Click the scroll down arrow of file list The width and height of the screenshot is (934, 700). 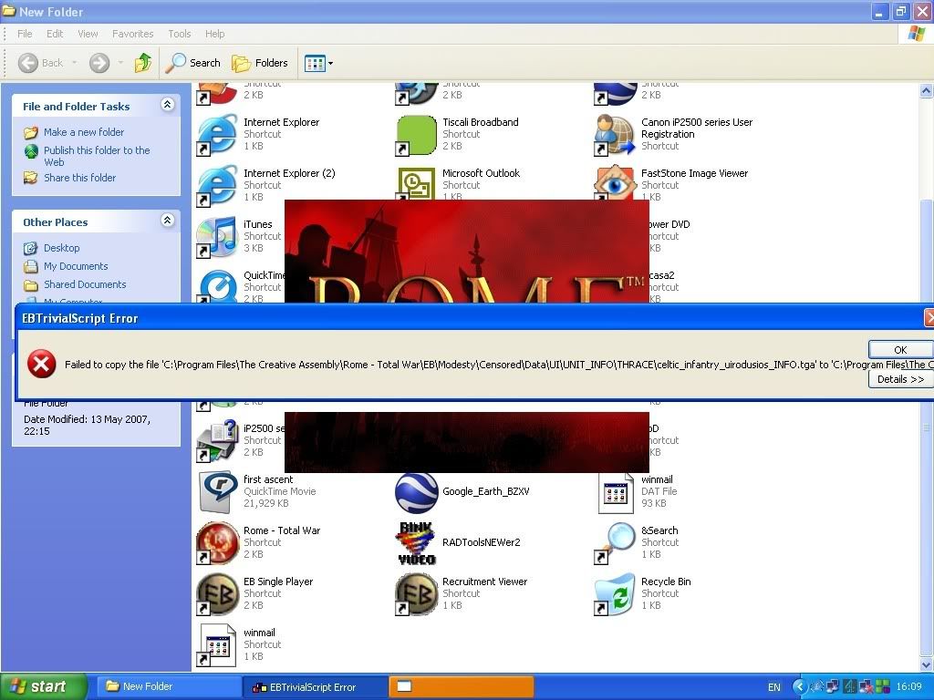(x=927, y=664)
